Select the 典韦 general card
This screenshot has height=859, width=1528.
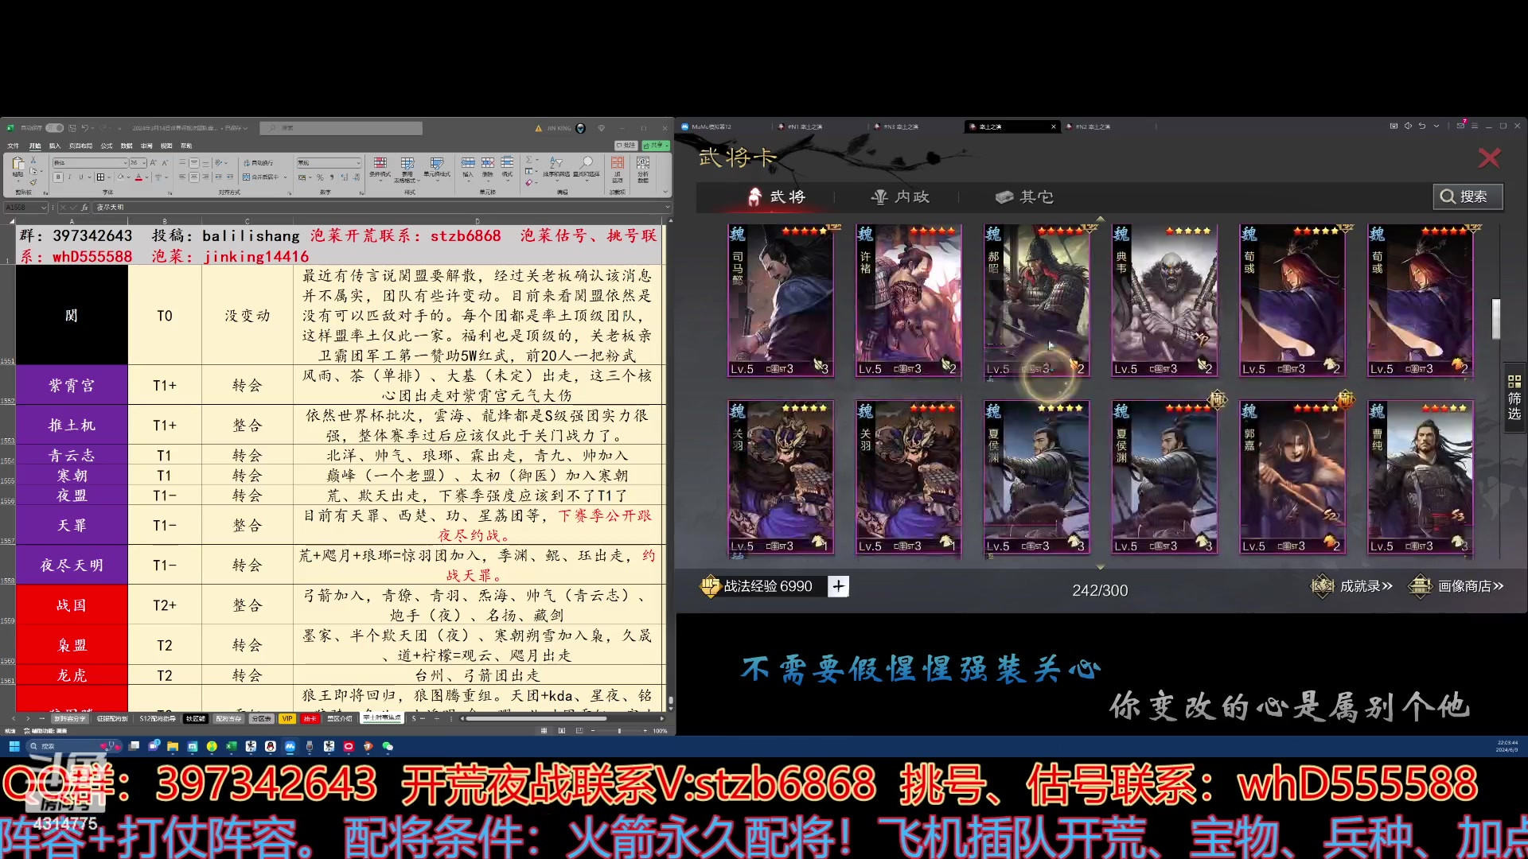(x=1164, y=301)
